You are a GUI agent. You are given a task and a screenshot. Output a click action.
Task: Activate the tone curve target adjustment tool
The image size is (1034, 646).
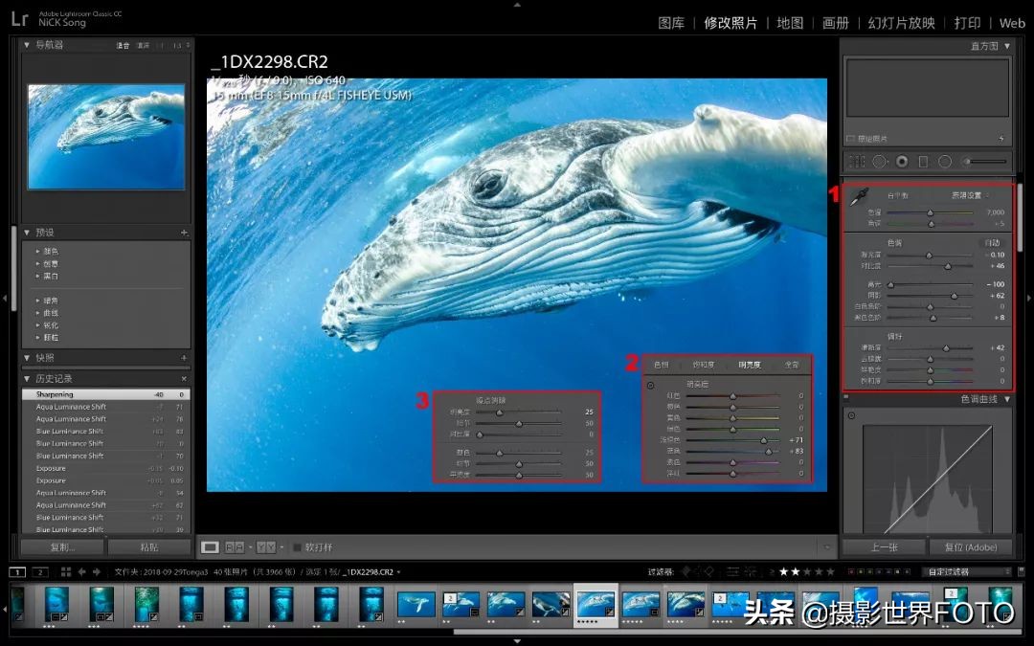click(851, 415)
